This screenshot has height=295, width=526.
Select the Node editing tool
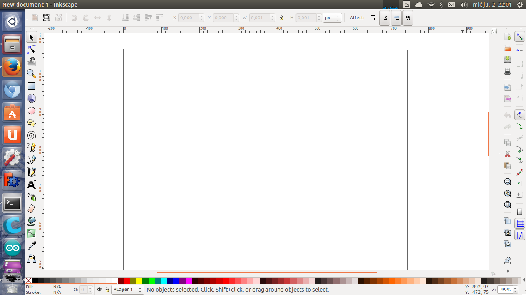pyautogui.click(x=32, y=50)
